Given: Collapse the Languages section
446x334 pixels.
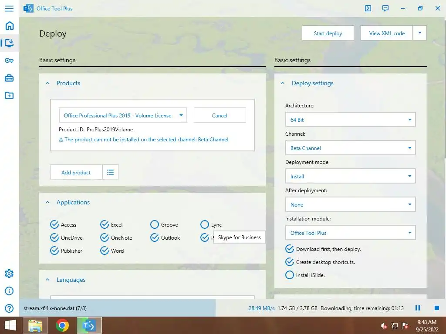Looking at the screenshot, I should (x=47, y=280).
